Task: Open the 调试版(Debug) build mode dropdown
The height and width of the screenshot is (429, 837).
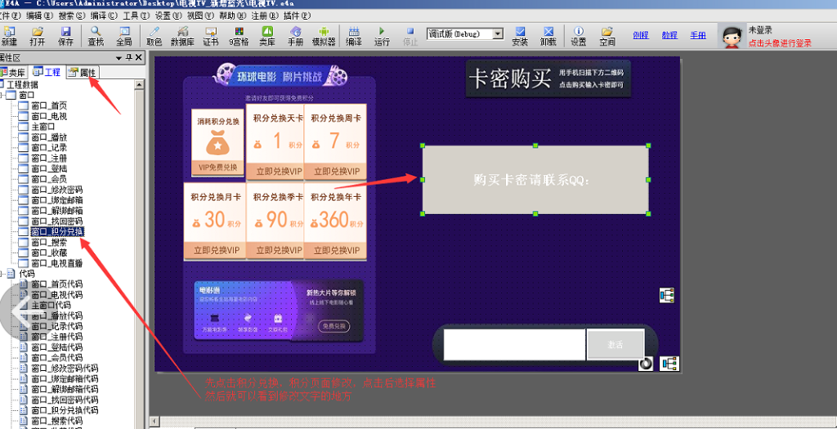Action: [x=498, y=34]
